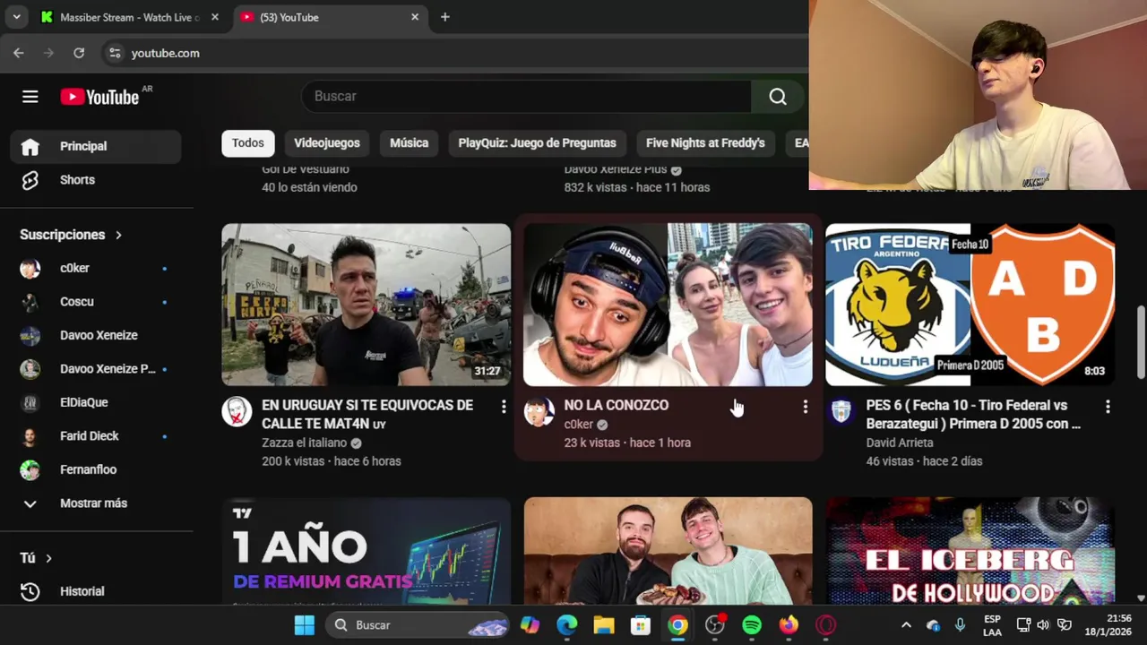
Task: Open Firefox from taskbar
Action: tap(789, 625)
